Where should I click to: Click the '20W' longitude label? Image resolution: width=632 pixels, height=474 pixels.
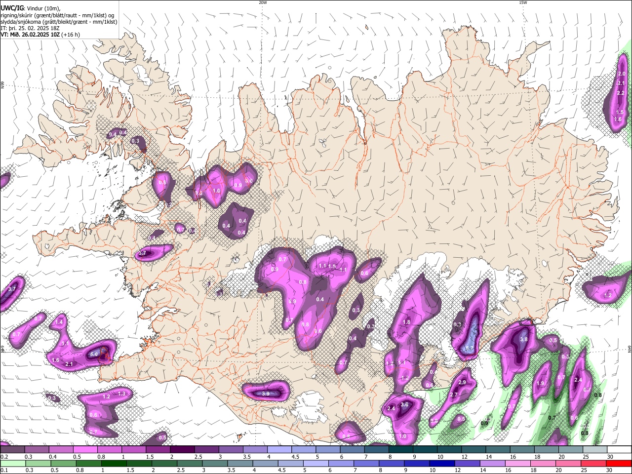point(263,2)
